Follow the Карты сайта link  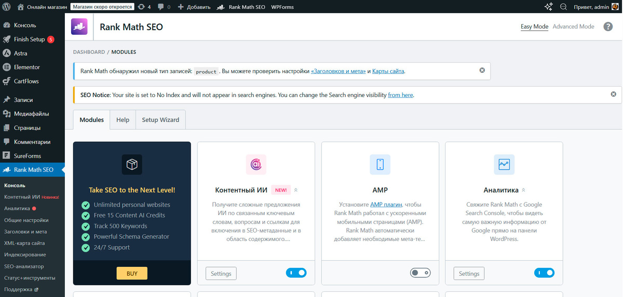pos(388,71)
